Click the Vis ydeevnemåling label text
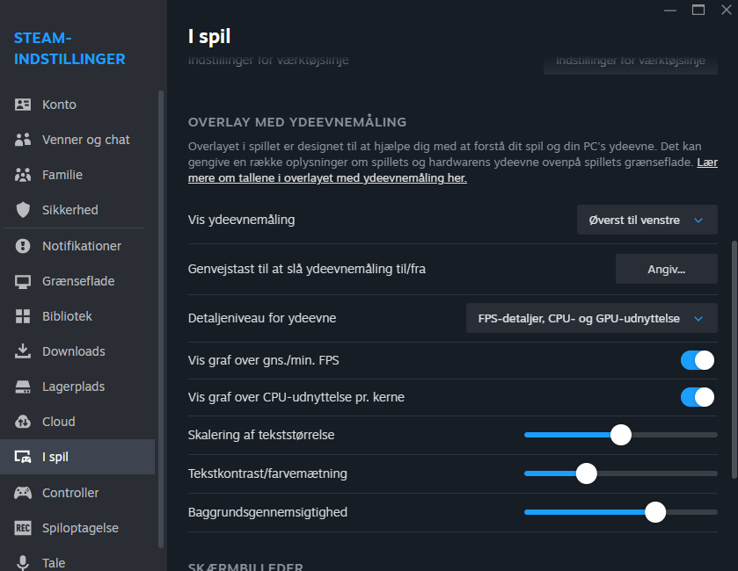This screenshot has height=571, width=738. [x=241, y=220]
